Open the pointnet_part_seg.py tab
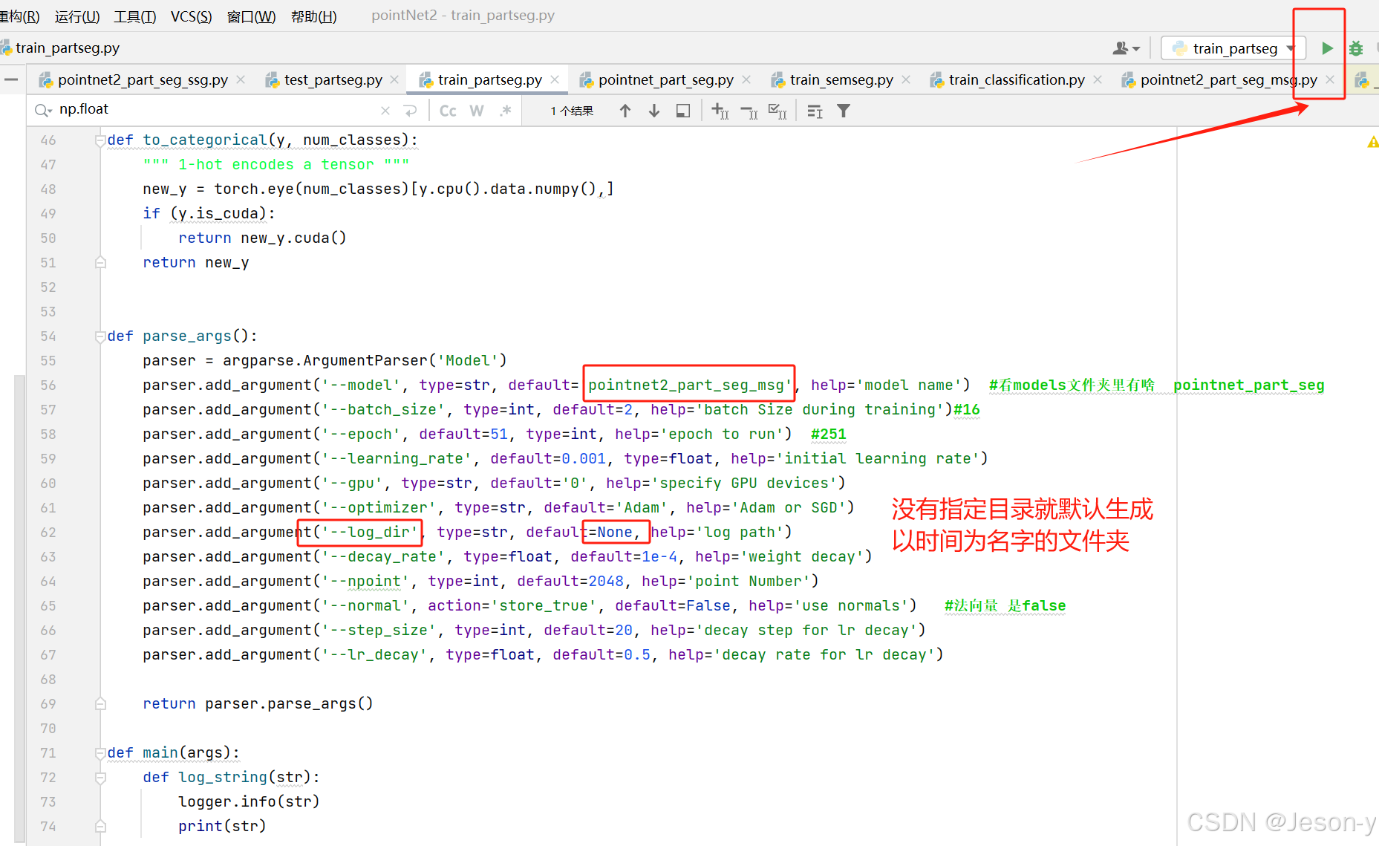The height and width of the screenshot is (846, 1379). [665, 79]
